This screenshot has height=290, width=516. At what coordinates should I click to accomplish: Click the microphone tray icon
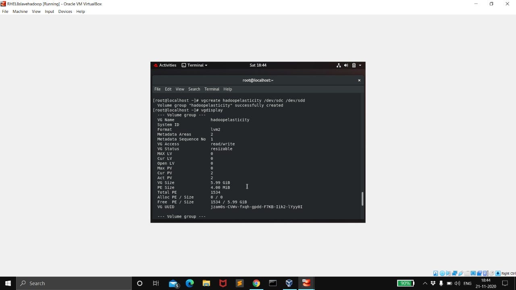pyautogui.click(x=441, y=283)
